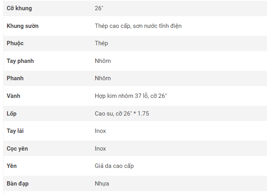Viewport: 267px width, 195px height.
Task: Select the "Thép" fork value
Action: coord(101,43)
